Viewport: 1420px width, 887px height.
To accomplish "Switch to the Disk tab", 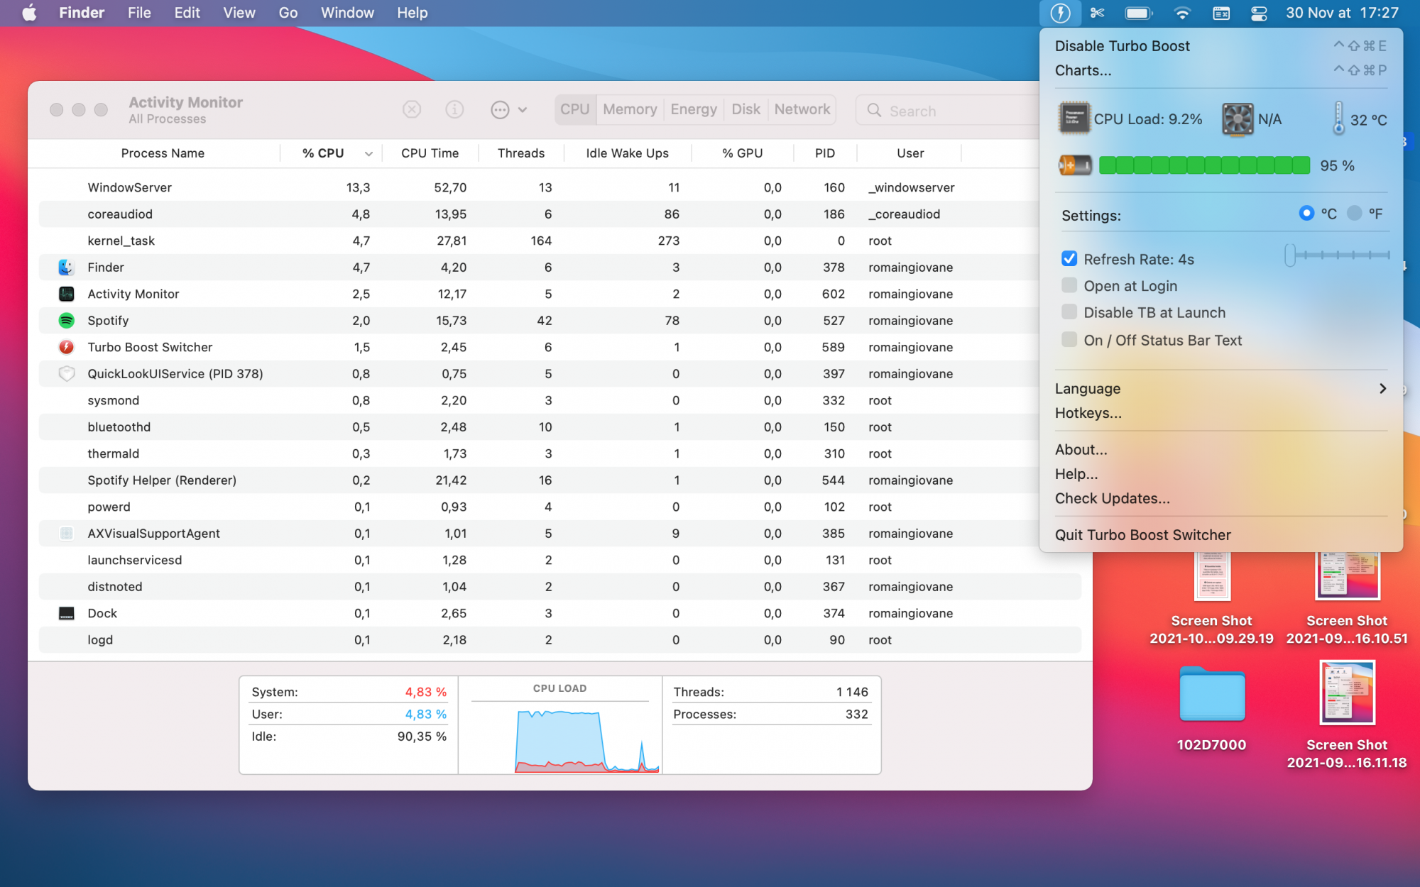I will point(745,109).
